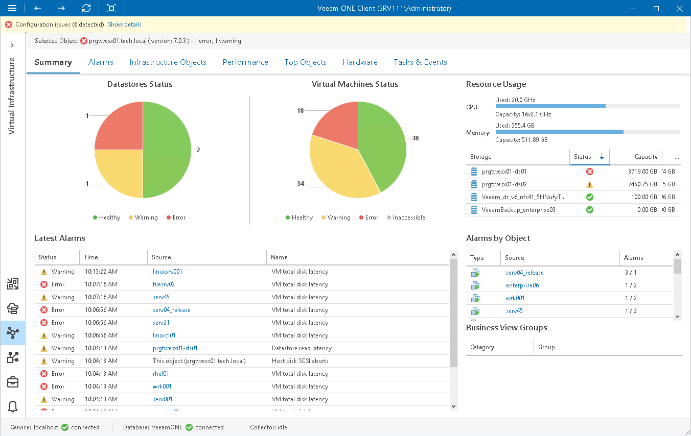Image resolution: width=691 pixels, height=436 pixels.
Task: Select the highlighted Virtual Infrastructure view icon
Action: point(12,333)
